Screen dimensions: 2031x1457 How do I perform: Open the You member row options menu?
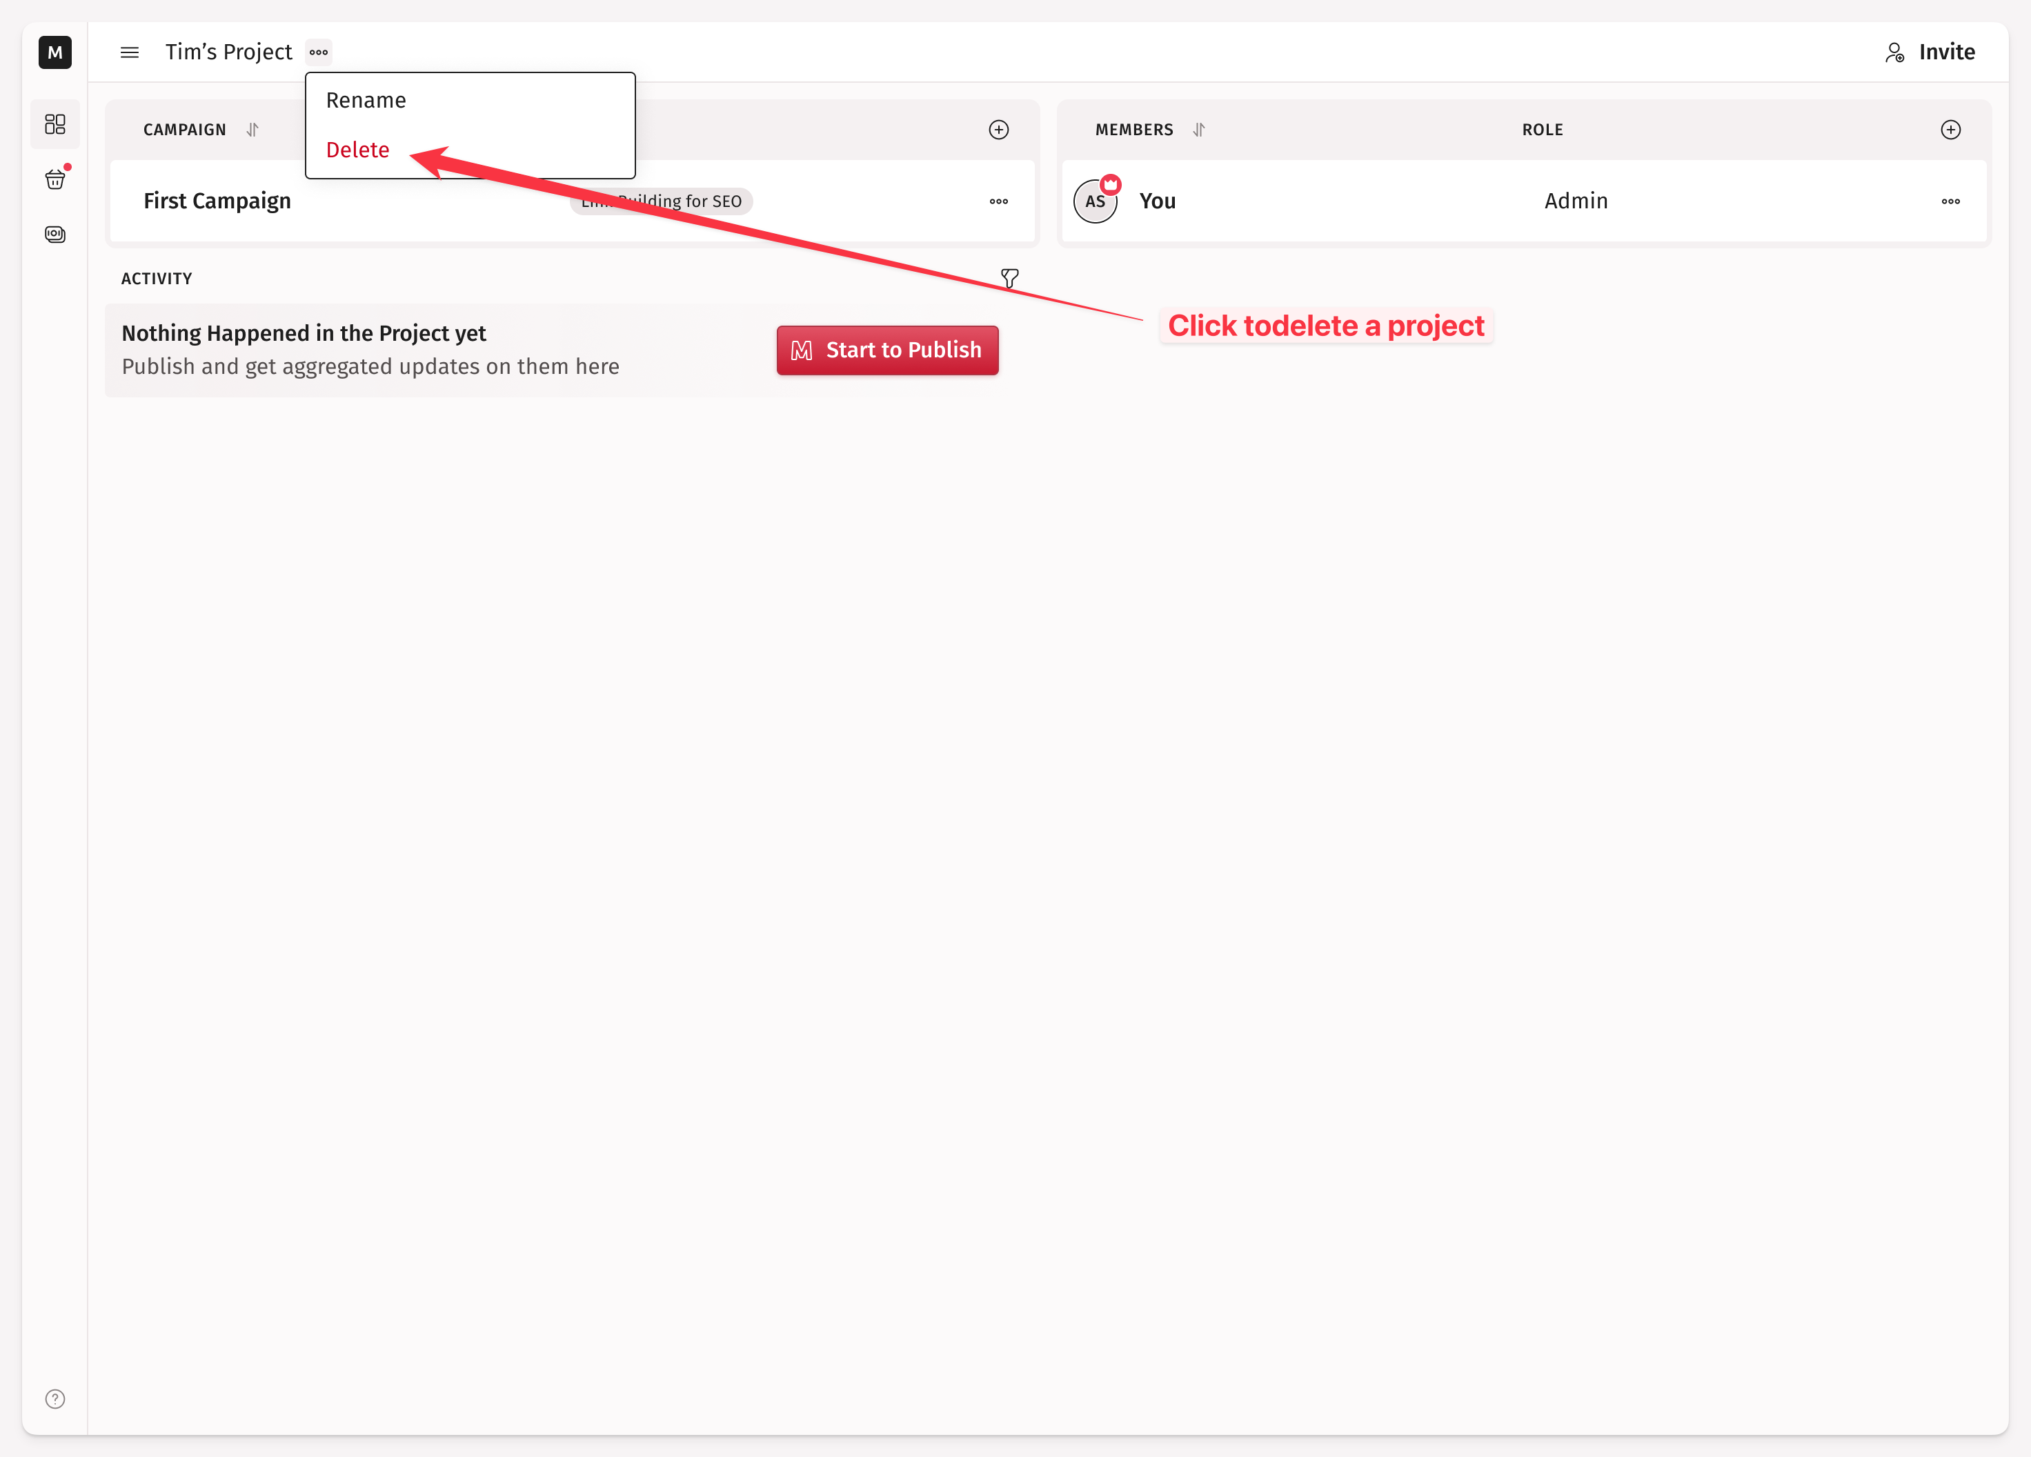pyautogui.click(x=1950, y=201)
